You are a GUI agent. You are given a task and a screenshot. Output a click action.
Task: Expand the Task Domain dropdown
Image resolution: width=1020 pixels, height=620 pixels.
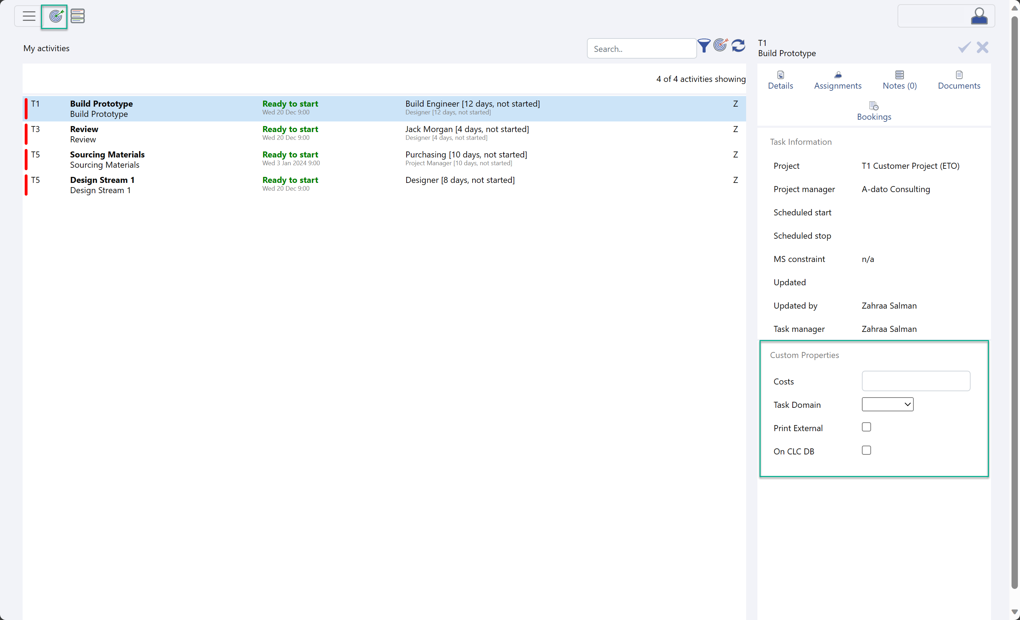pos(887,404)
